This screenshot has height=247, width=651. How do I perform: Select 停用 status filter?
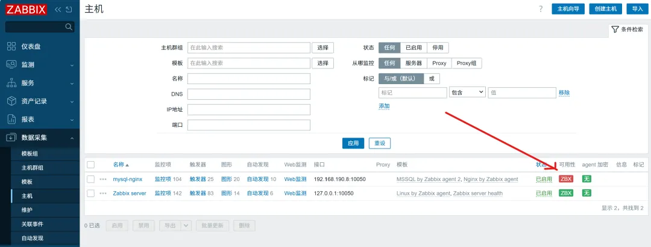click(x=438, y=47)
